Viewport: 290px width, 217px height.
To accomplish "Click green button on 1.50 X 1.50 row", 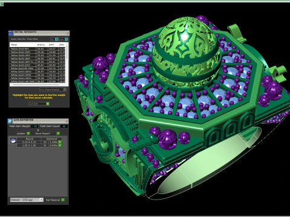I will 60,145.
